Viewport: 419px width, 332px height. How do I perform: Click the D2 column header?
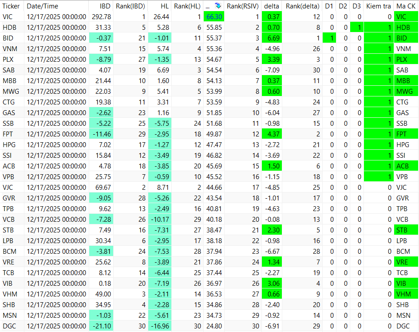pyautogui.click(x=343, y=6)
